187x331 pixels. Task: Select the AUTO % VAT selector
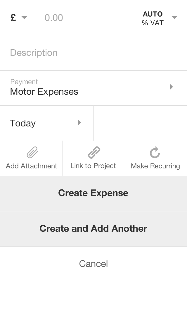click(x=153, y=18)
